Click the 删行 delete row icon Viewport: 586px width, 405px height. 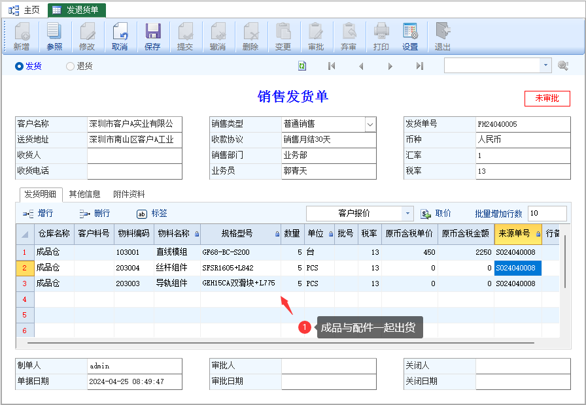tap(85, 214)
